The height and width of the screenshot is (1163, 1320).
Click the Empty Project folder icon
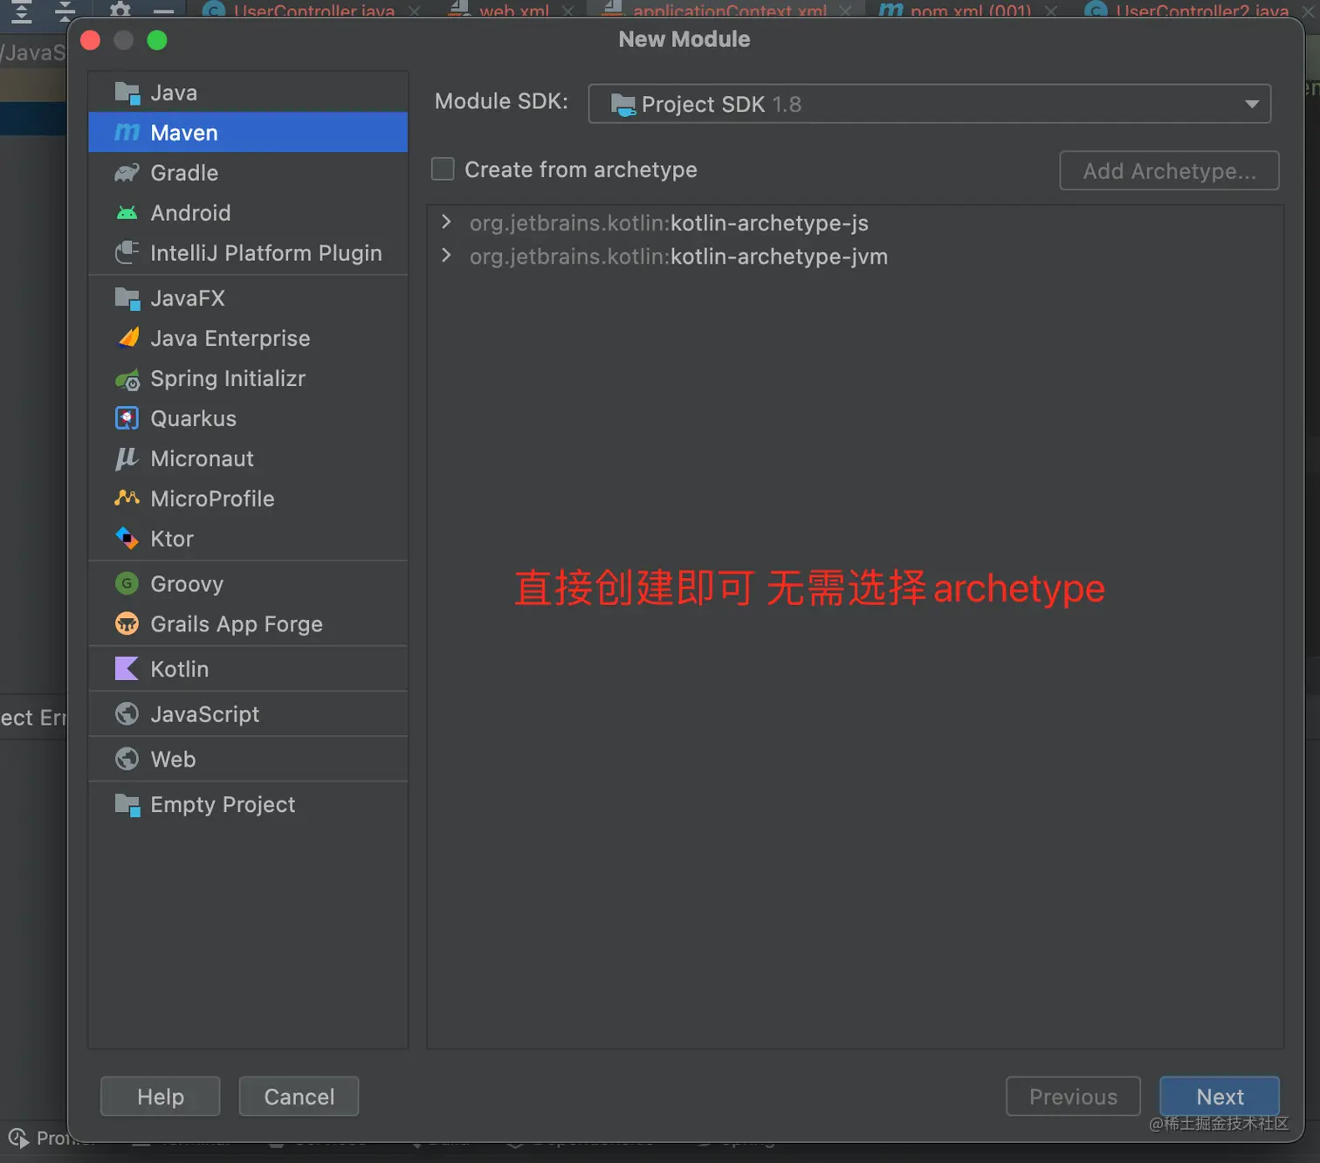[127, 805]
